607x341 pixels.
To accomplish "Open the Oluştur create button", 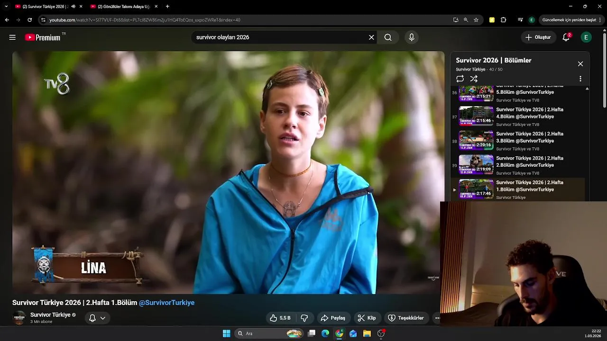I will click(538, 37).
